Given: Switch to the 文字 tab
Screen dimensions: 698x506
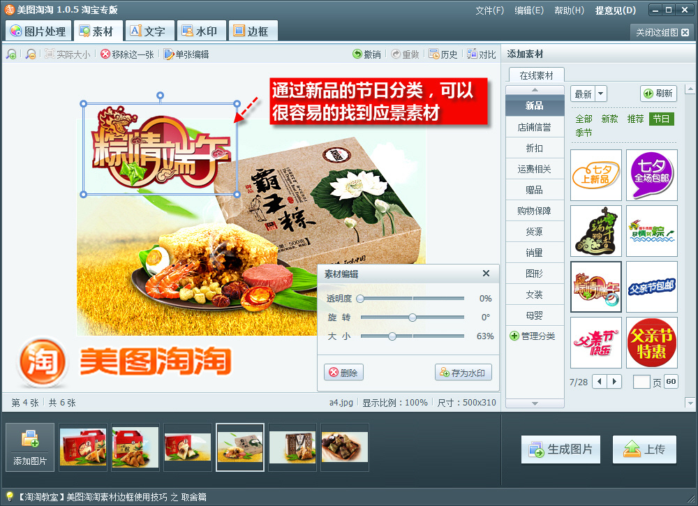Looking at the screenshot, I should pos(149,31).
